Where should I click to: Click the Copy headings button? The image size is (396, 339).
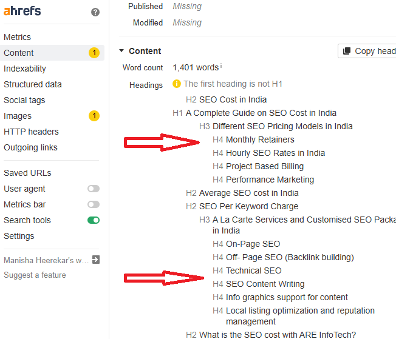[367, 51]
